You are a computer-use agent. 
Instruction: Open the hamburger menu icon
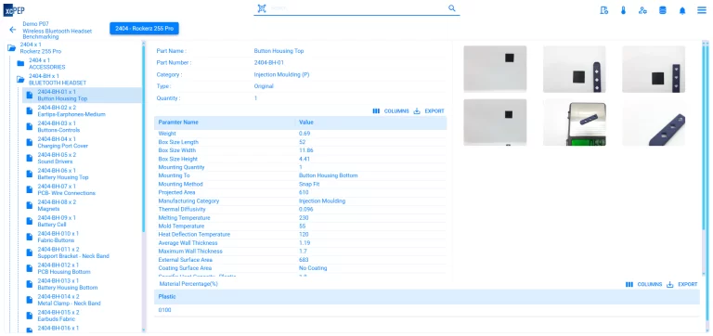pos(702,10)
